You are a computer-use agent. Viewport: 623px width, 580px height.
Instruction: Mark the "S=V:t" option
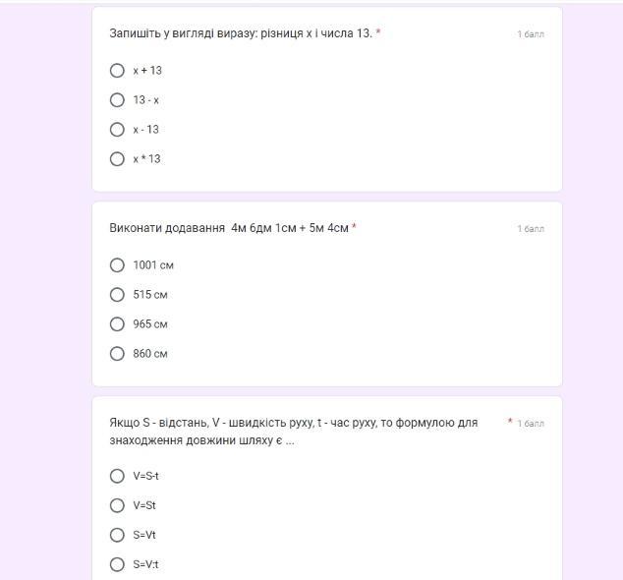click(117, 565)
